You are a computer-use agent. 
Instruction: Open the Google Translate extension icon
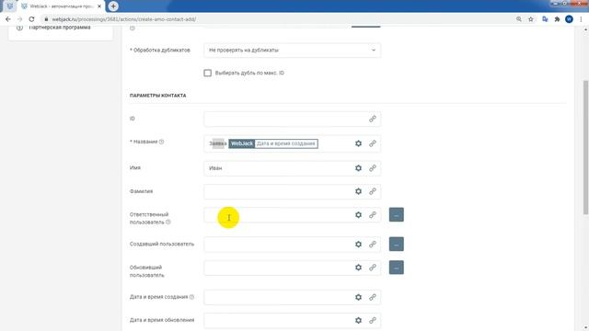[545, 19]
